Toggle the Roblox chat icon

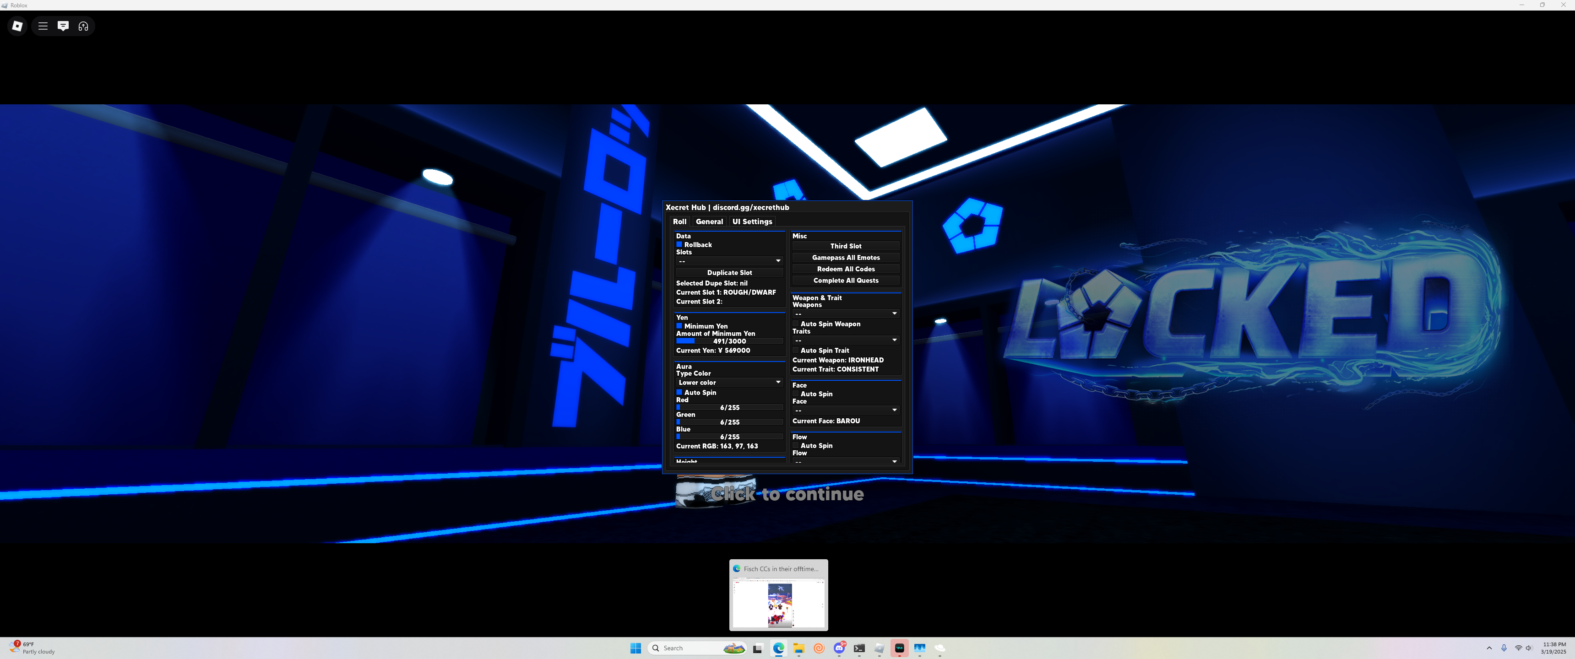[x=63, y=26]
